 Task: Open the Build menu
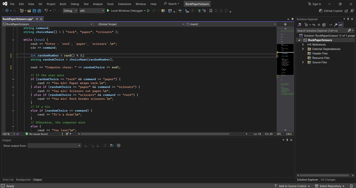coord(63,4)
